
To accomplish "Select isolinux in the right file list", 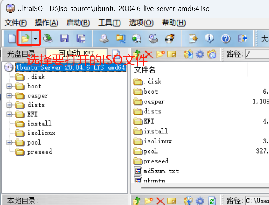I will 158,141.
